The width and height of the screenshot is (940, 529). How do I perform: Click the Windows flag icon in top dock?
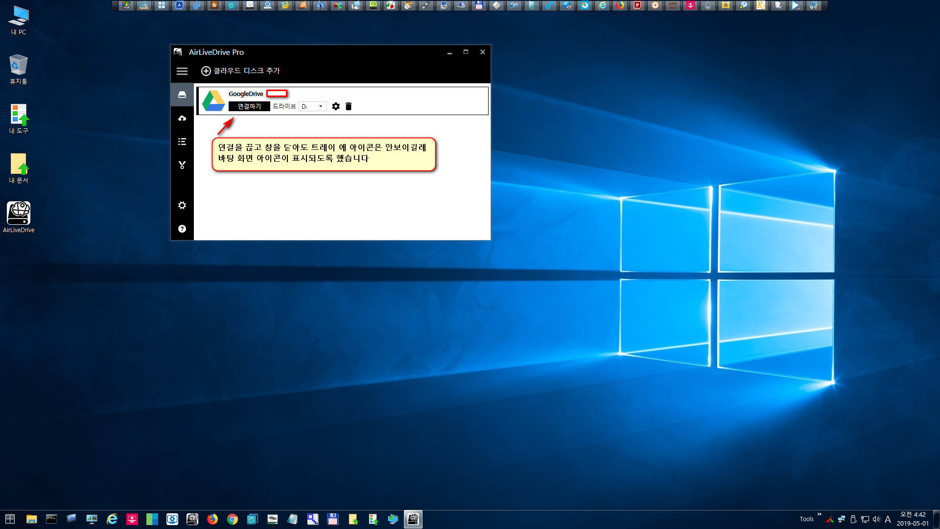click(126, 5)
